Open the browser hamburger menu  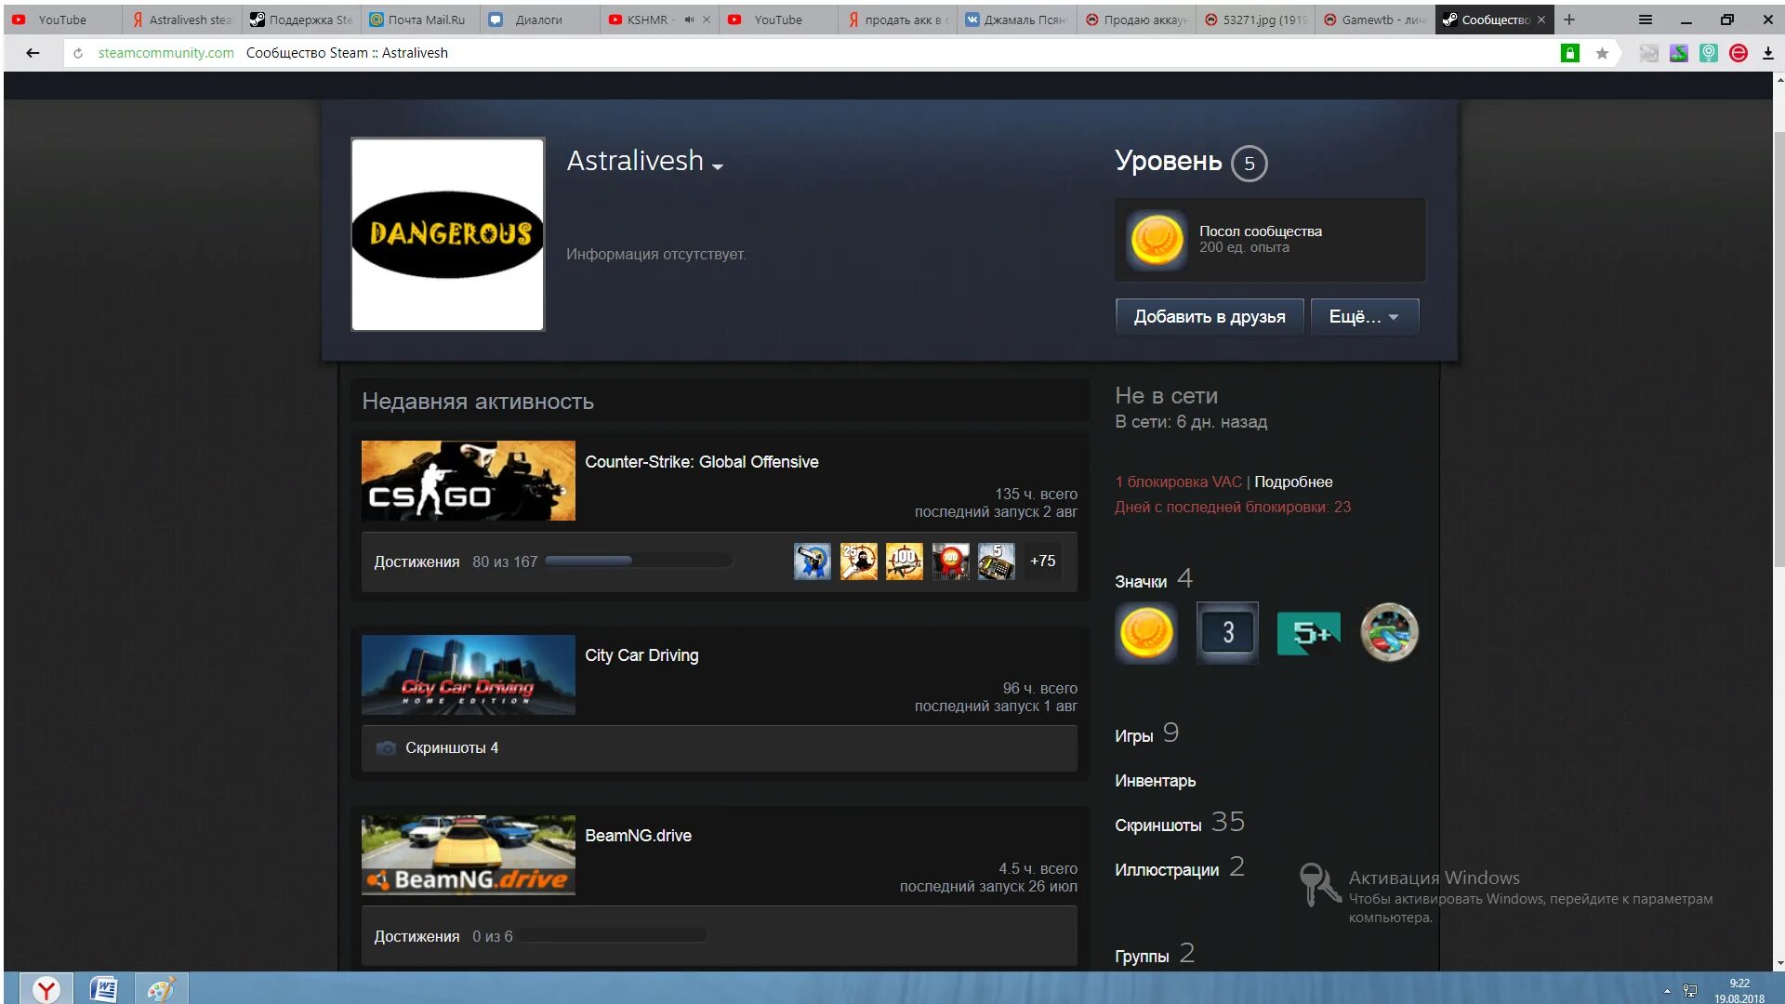coord(1645,20)
